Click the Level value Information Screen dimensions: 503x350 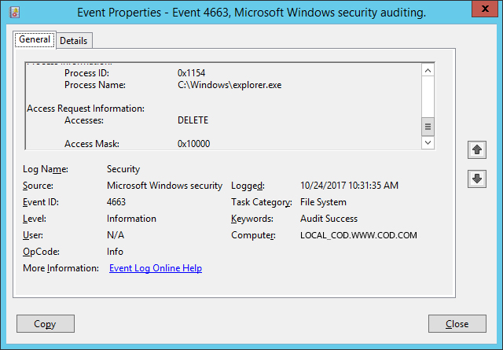click(131, 219)
